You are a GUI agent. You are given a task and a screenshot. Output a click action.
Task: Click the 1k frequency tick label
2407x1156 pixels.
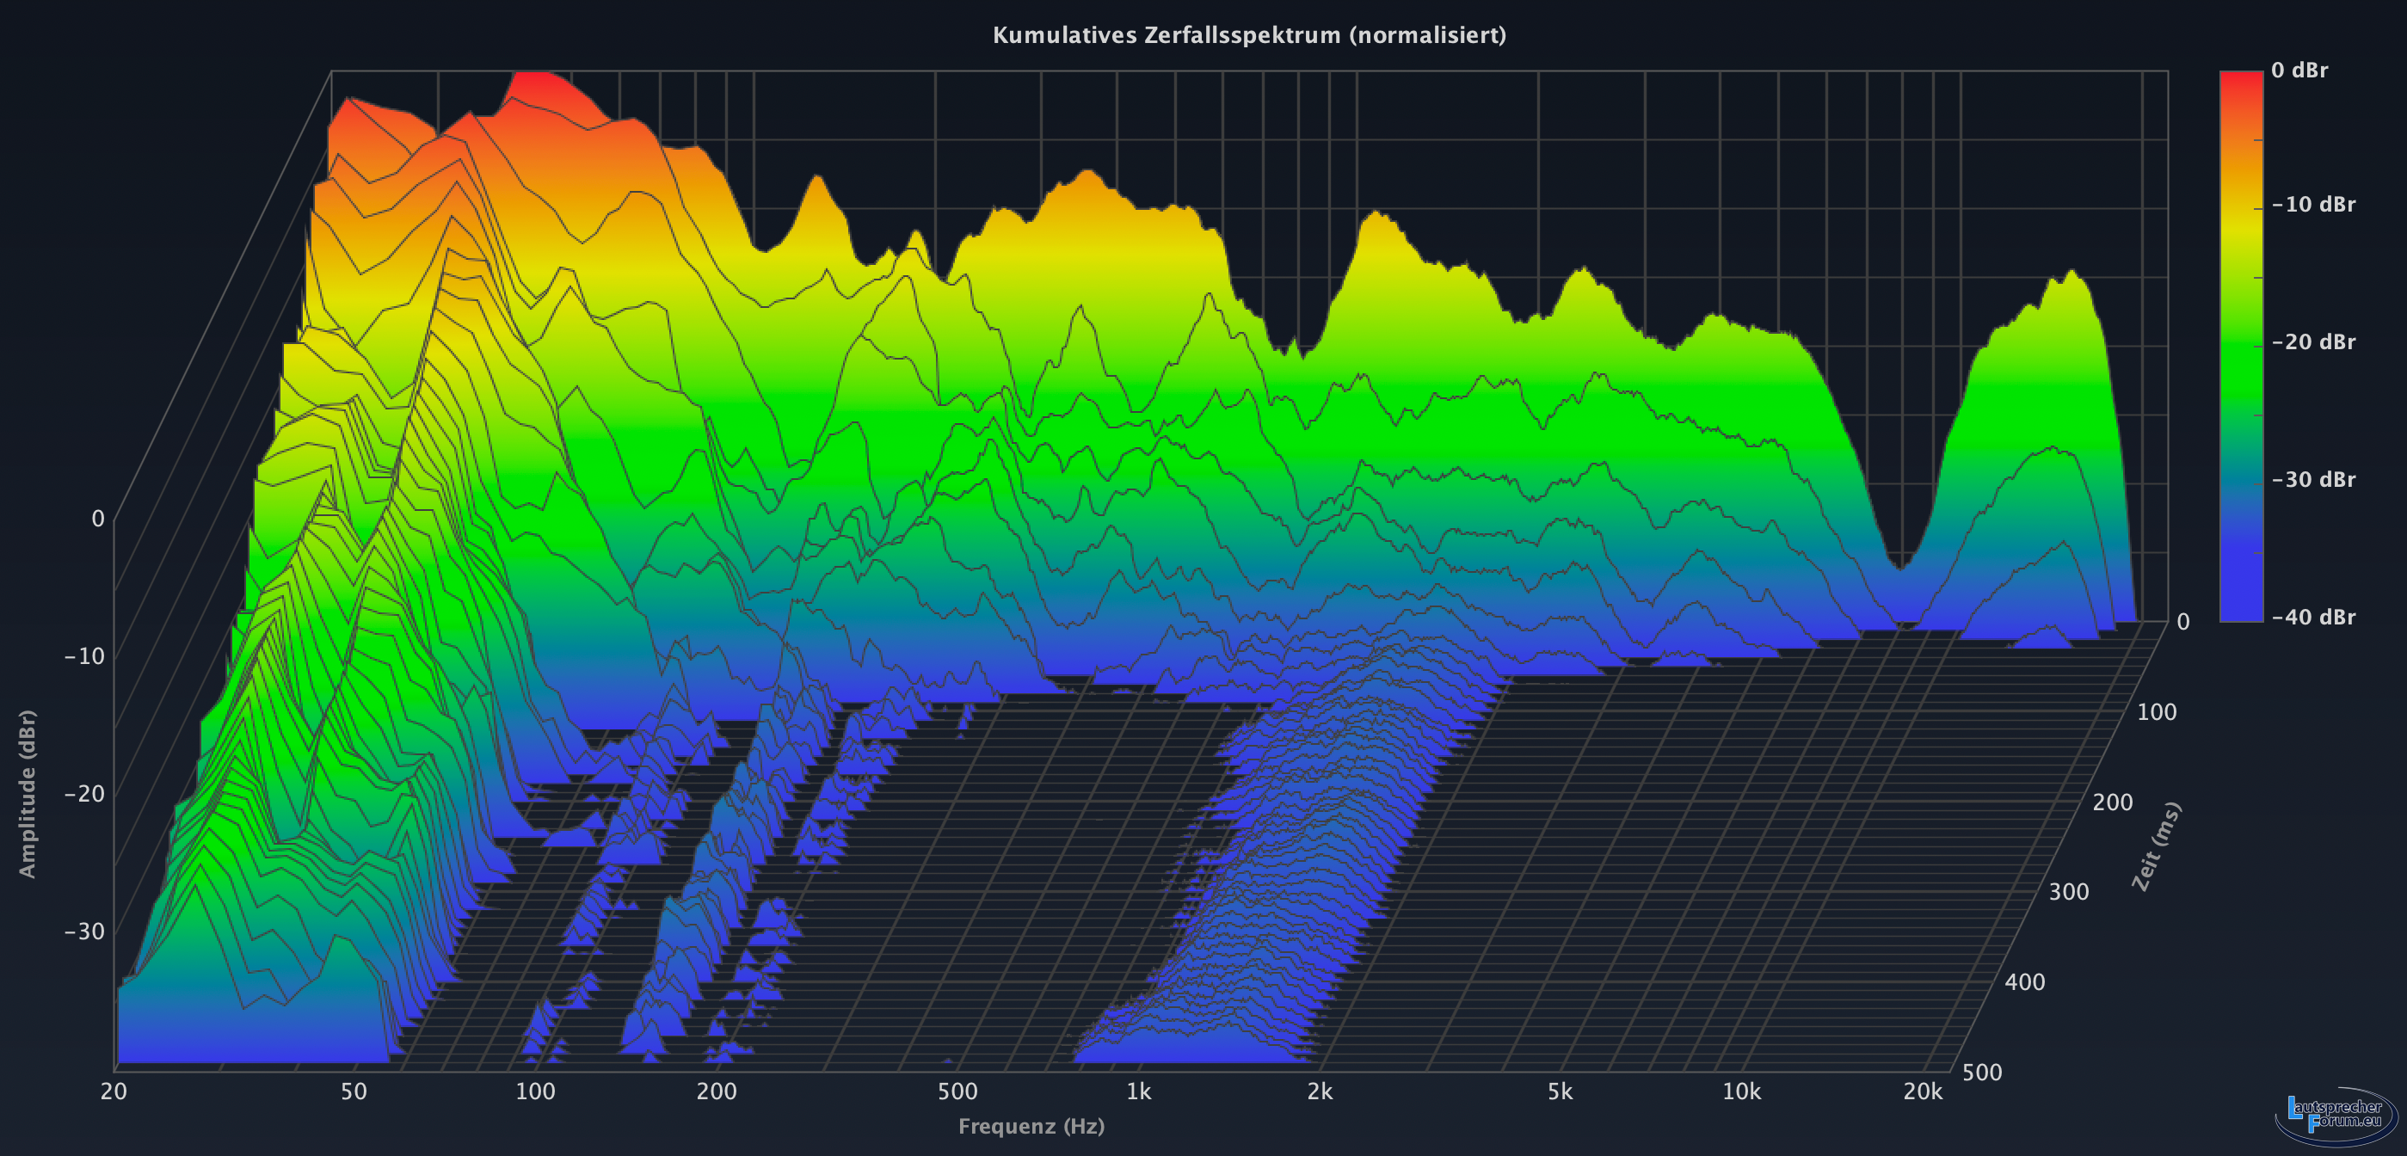tap(1138, 1091)
